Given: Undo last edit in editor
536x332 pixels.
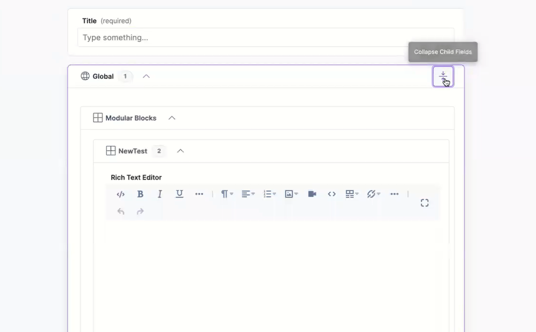Looking at the screenshot, I should click(x=121, y=211).
